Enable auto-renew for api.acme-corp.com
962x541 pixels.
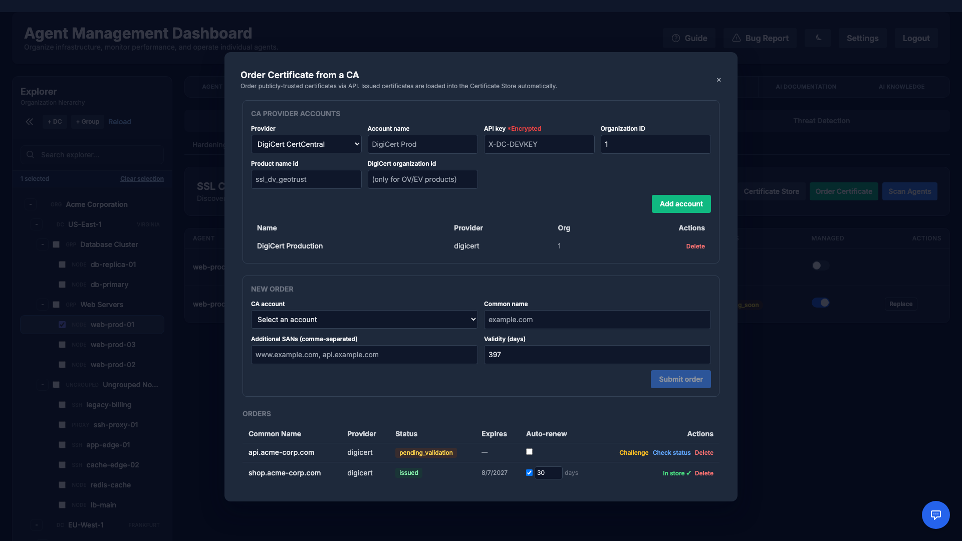click(x=529, y=452)
